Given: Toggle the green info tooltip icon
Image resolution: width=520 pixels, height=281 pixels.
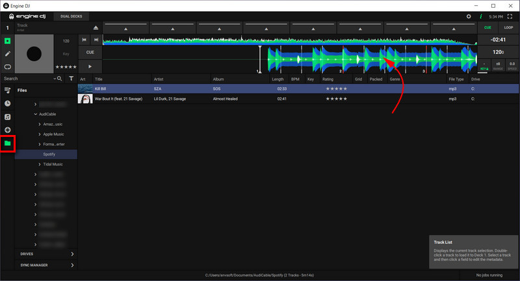Looking at the screenshot, I should pyautogui.click(x=480, y=16).
